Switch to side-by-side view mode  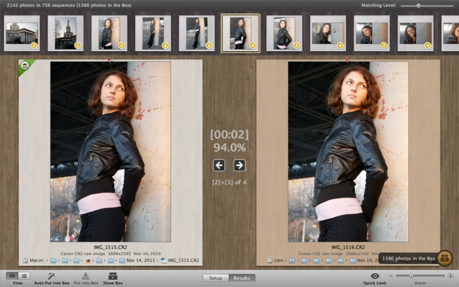coord(12,276)
